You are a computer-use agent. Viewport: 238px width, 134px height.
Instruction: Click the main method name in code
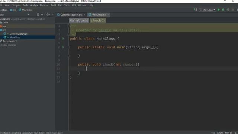(x=121, y=47)
